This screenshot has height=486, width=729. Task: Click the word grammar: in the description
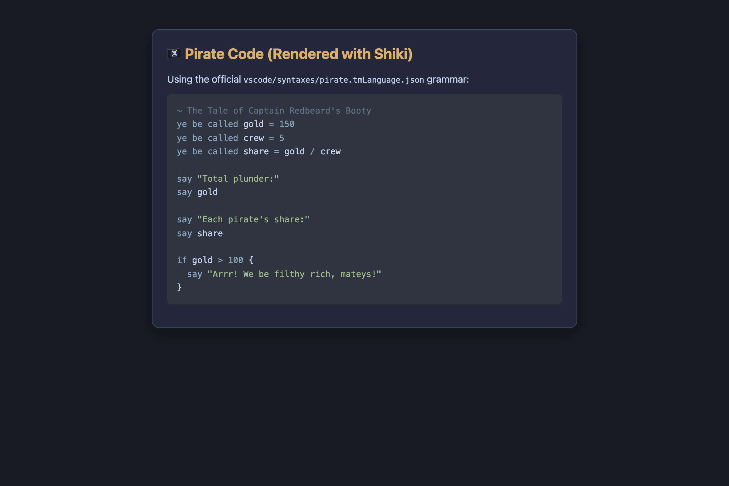point(448,80)
